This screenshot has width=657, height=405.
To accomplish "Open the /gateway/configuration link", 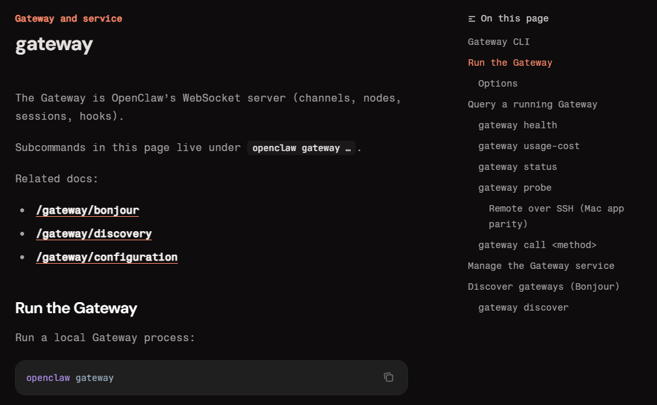I will point(107,257).
